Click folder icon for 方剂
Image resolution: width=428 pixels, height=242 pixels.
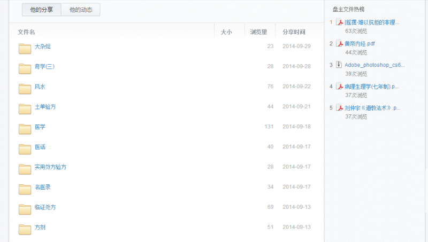[x=25, y=230]
